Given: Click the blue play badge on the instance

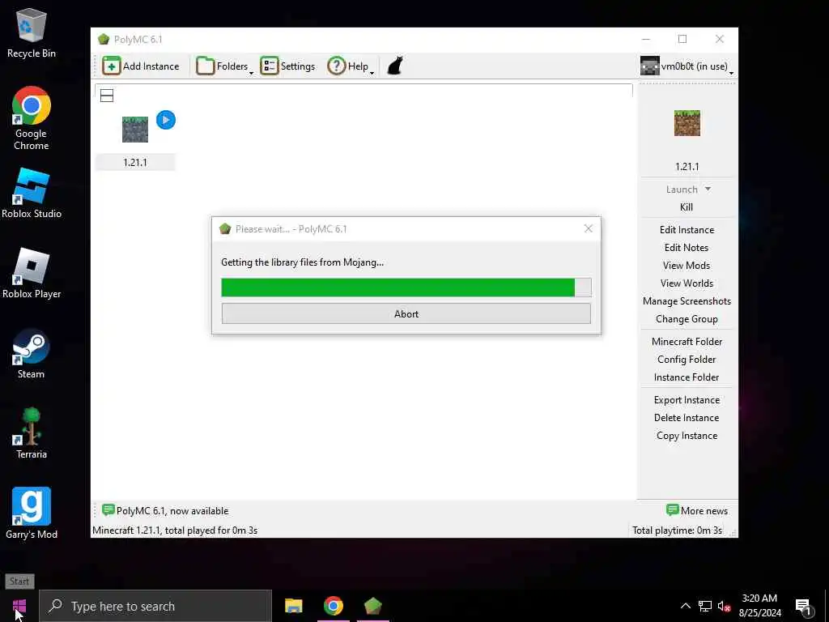Looking at the screenshot, I should click(166, 120).
